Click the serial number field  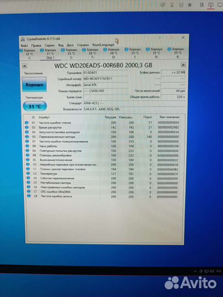click(x=105, y=79)
